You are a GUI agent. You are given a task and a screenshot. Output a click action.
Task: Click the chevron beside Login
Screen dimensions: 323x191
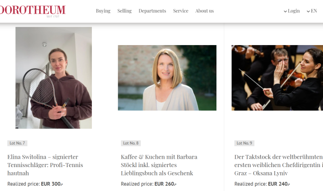coord(285,12)
